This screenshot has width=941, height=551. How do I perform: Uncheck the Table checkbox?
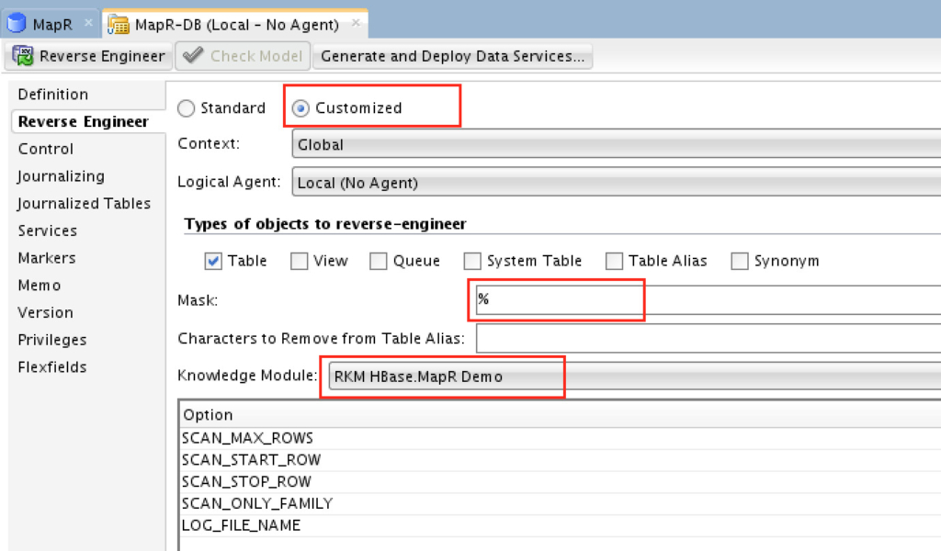click(x=213, y=261)
